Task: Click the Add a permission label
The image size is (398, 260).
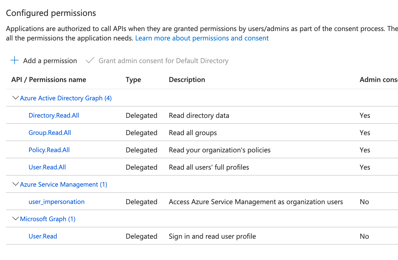Action: coord(50,61)
